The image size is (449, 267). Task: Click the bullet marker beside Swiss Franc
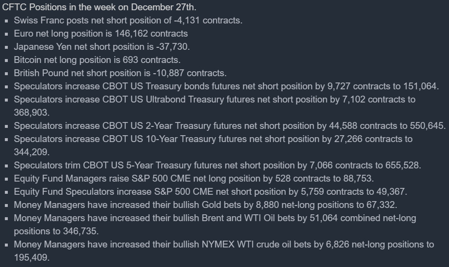[6, 21]
